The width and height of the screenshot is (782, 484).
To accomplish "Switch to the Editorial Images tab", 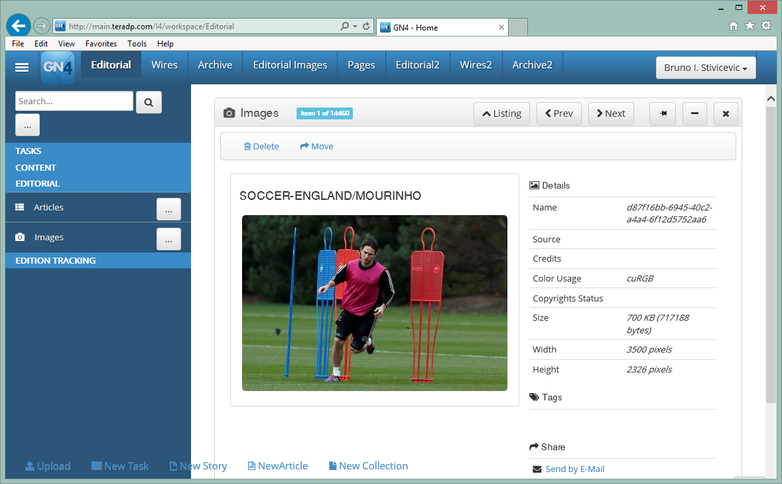I will (x=290, y=65).
